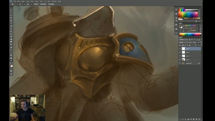Select the Zoom tool in the toolbox
This screenshot has width=215, height=121.
pos(11,61)
